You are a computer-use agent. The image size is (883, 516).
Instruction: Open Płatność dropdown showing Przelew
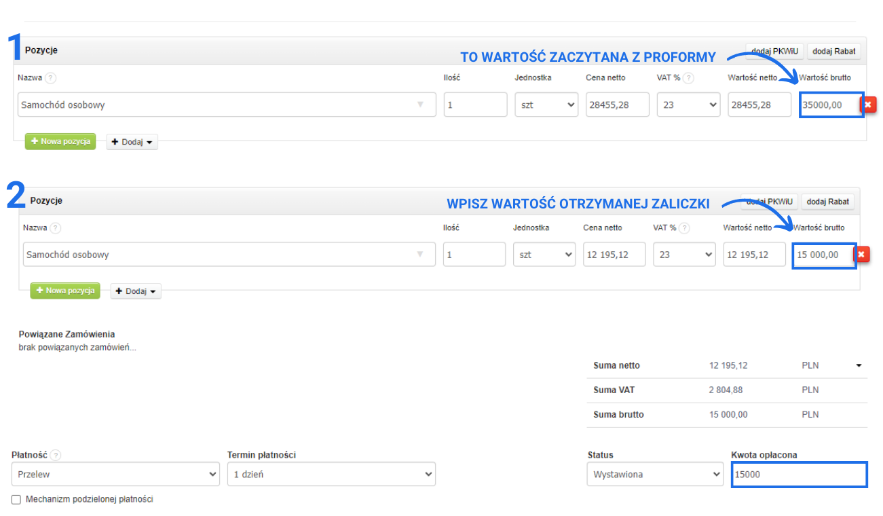[x=115, y=475]
